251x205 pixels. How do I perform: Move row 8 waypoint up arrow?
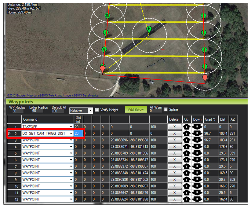(x=187, y=173)
